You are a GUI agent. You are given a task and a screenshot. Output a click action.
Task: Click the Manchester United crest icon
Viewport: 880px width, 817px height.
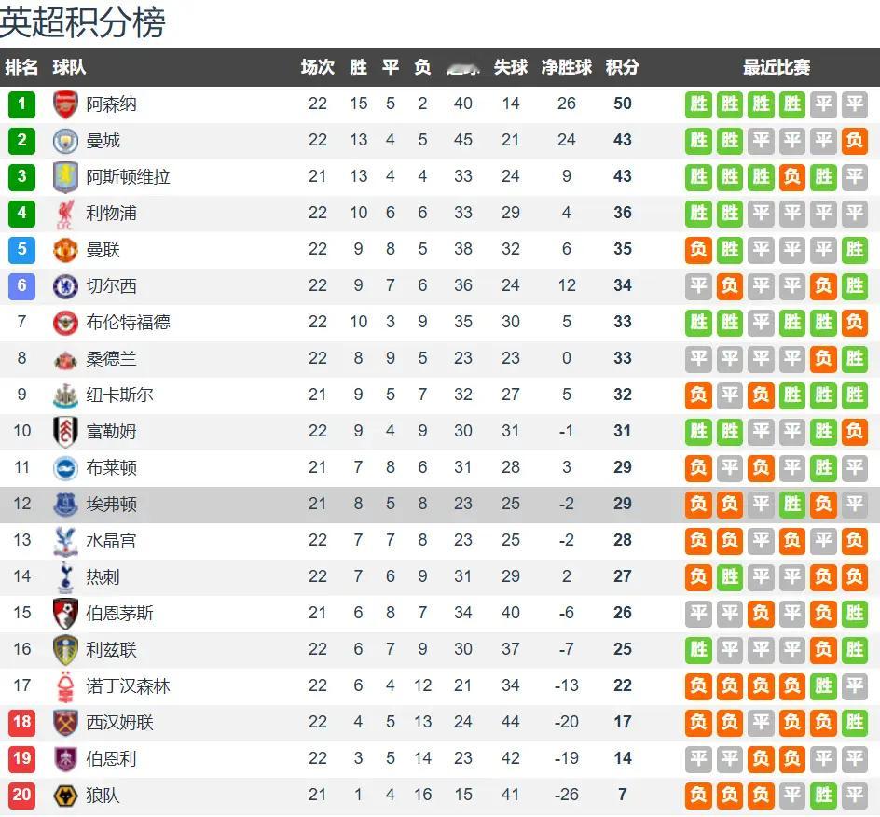coord(65,250)
